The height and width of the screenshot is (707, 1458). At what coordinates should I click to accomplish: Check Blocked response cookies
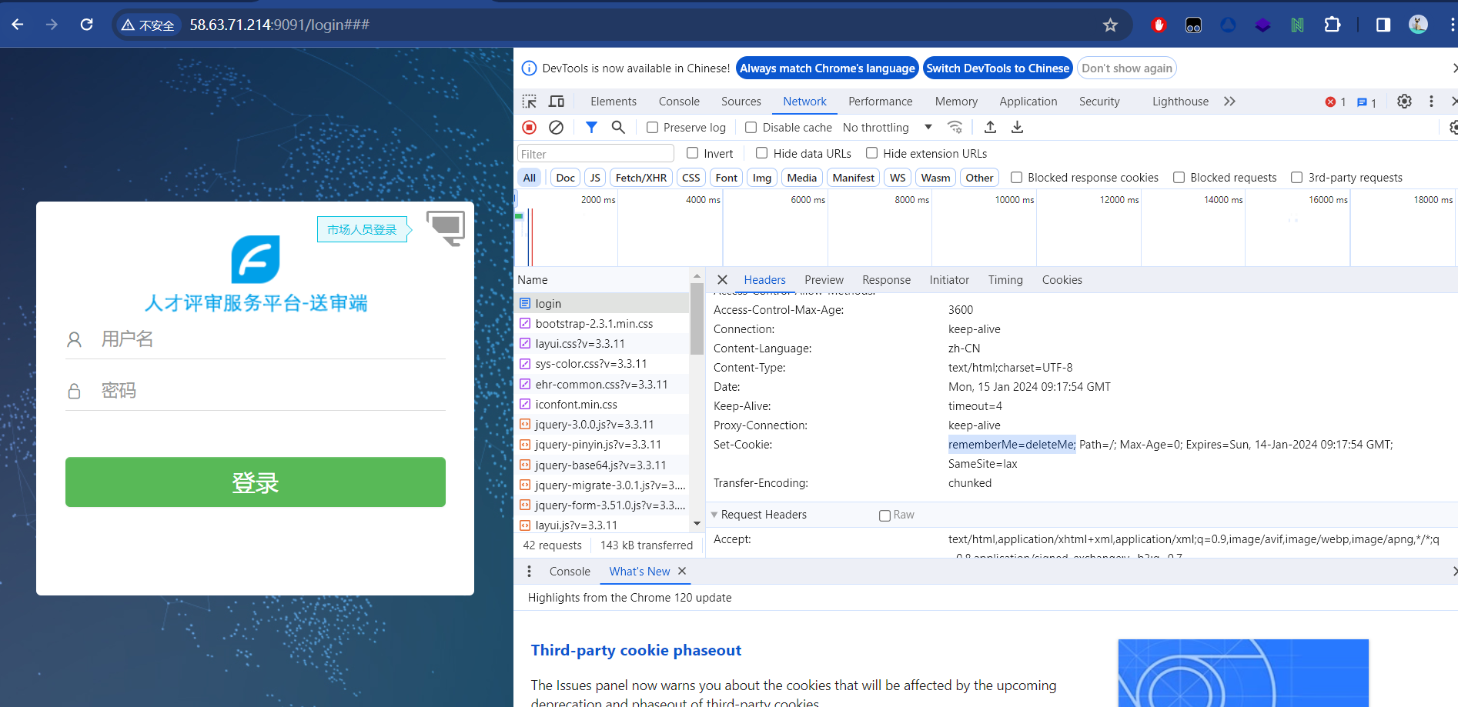[1017, 178]
